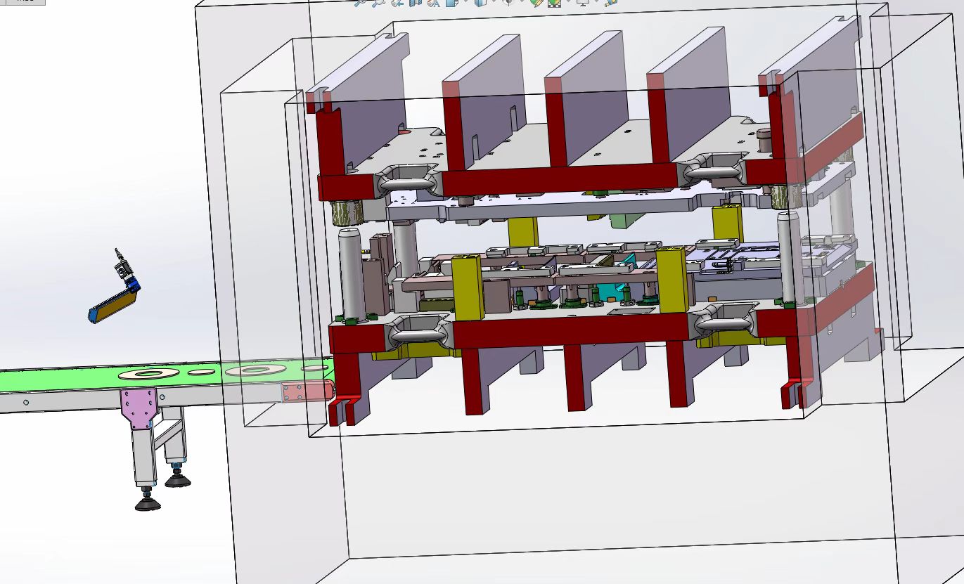Activate the Zoom to Area tool
Screen dimensions: 964x584
coord(378,3)
